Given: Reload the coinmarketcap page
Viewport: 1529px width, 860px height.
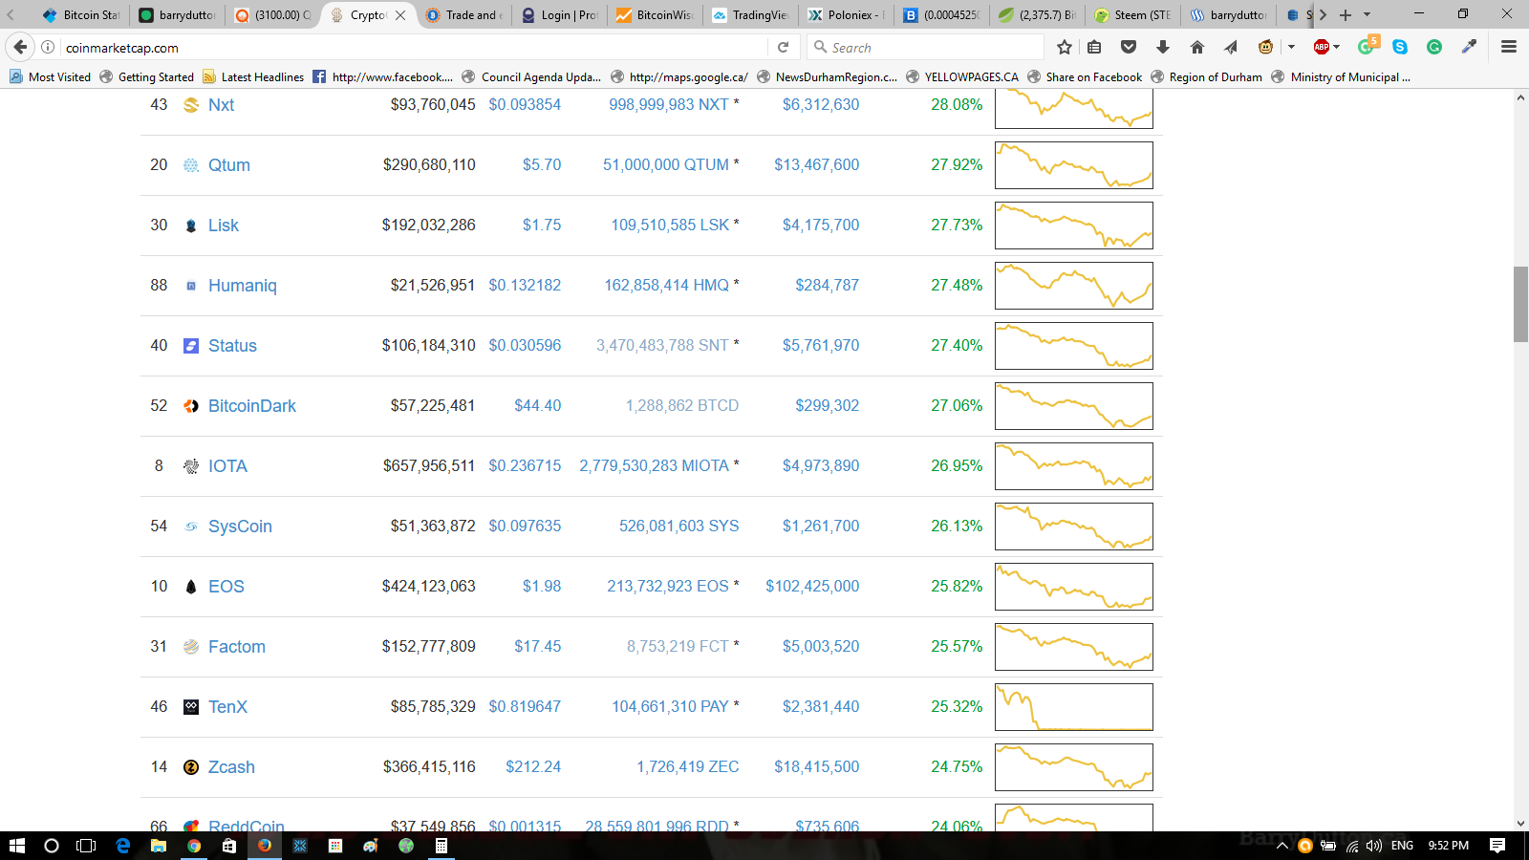Looking at the screenshot, I should click(783, 47).
